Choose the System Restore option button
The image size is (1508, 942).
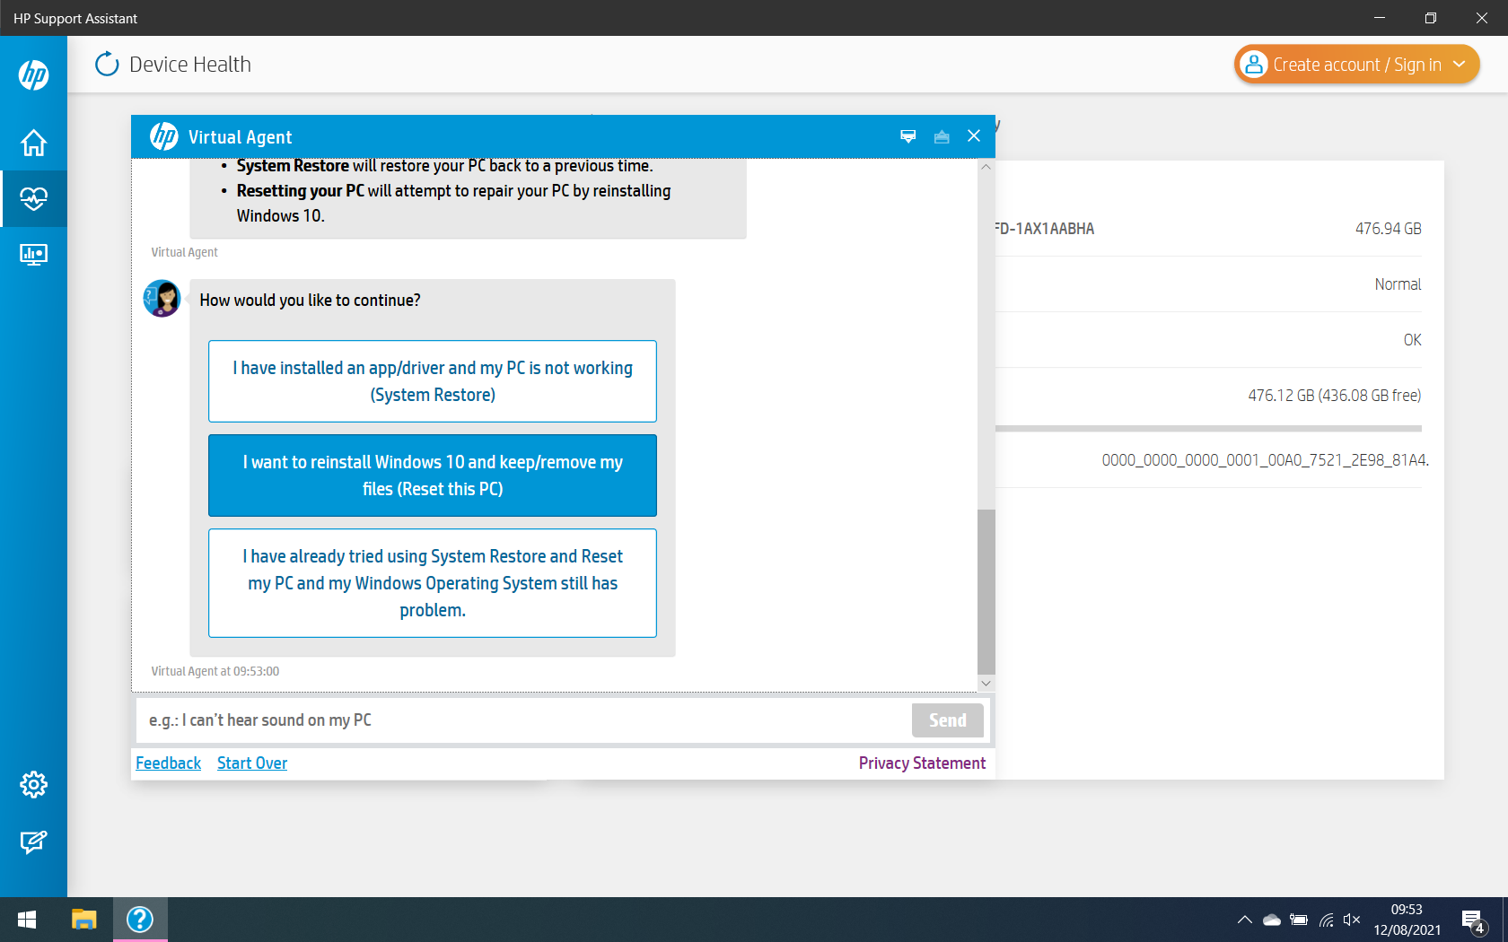pyautogui.click(x=433, y=381)
